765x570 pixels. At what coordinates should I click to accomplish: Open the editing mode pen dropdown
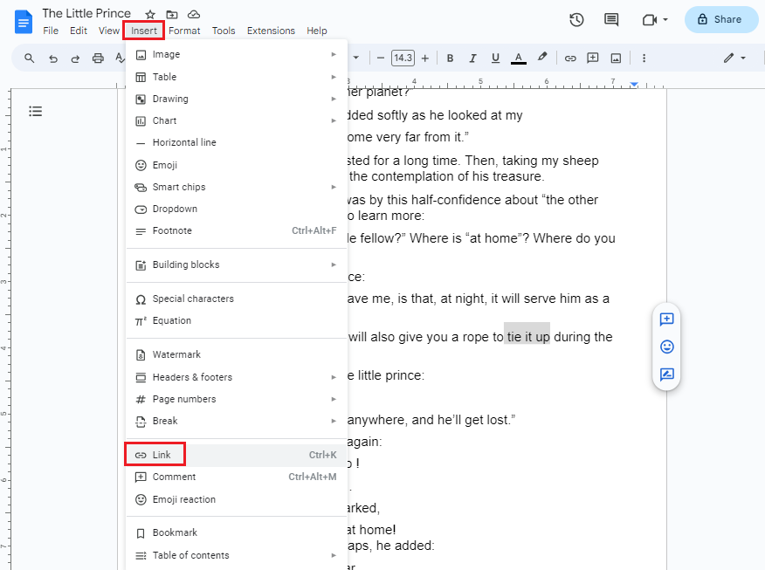click(x=734, y=58)
